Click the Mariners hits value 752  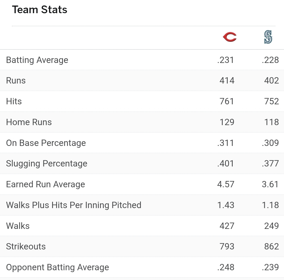tap(271, 101)
